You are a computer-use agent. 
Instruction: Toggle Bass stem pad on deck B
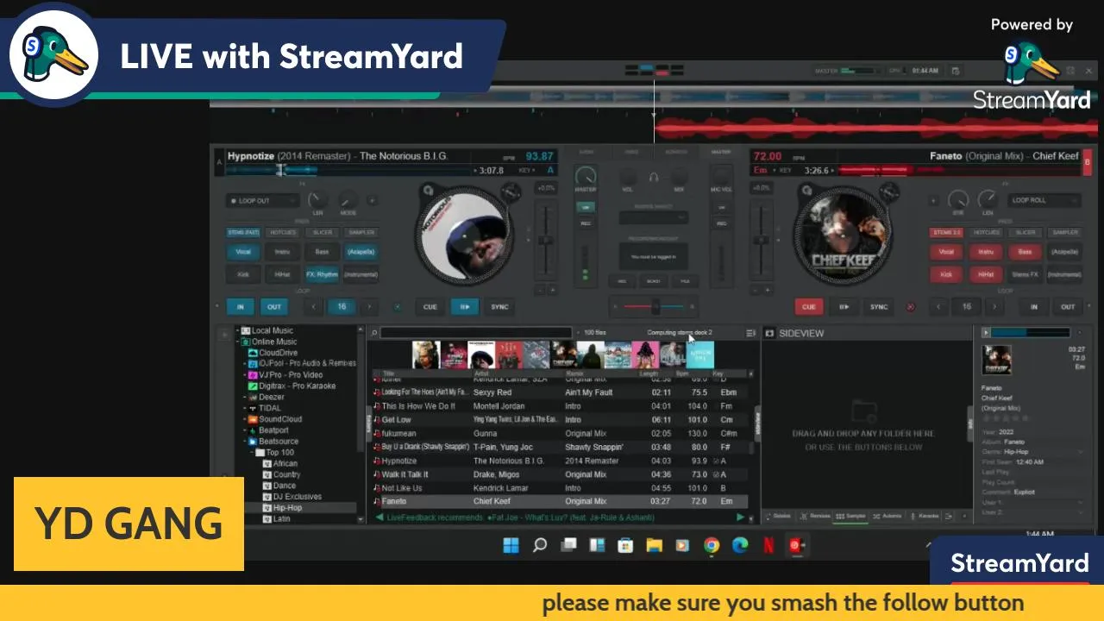(1025, 252)
